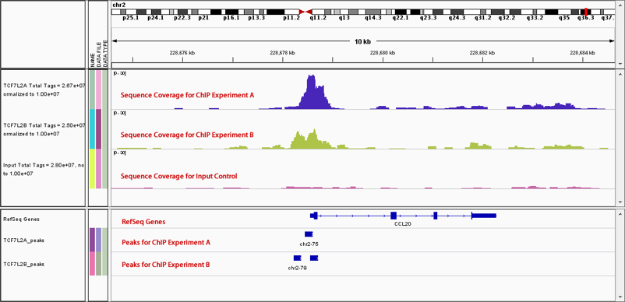Click the 228,676 kb ruler position
The width and height of the screenshot is (625, 302).
pos(182,52)
